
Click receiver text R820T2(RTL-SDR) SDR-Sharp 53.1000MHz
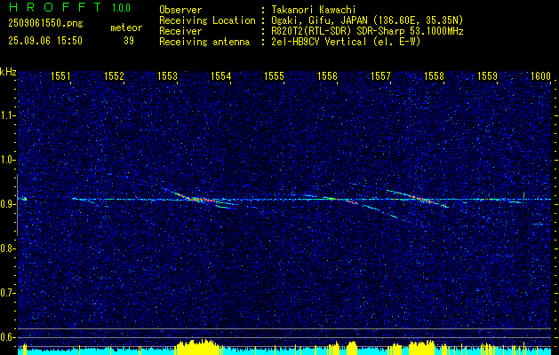click(367, 31)
